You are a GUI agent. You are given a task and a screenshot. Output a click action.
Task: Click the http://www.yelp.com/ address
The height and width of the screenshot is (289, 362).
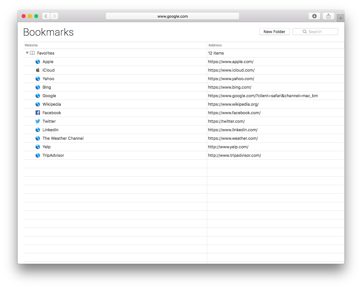pos(228,147)
